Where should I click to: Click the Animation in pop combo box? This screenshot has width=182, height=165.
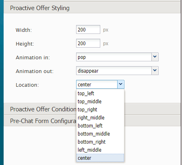pyautogui.click(x=114, y=57)
